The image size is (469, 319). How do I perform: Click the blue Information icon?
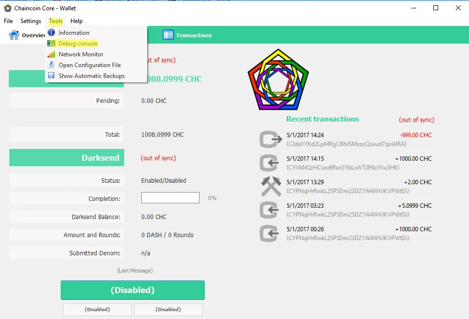pos(51,32)
